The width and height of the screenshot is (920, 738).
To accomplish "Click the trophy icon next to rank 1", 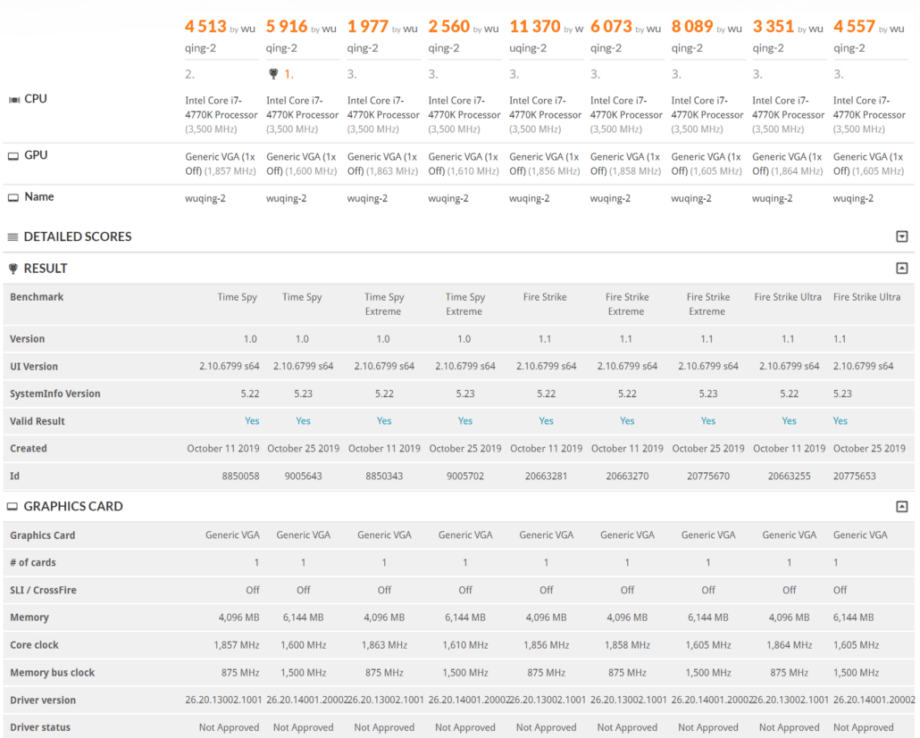I will pyautogui.click(x=273, y=74).
